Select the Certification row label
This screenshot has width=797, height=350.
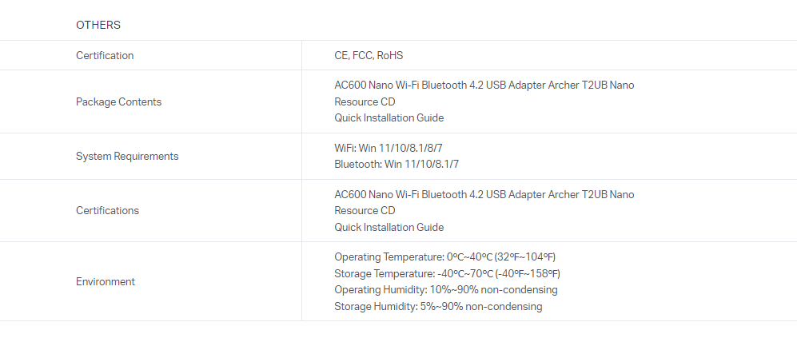(105, 55)
